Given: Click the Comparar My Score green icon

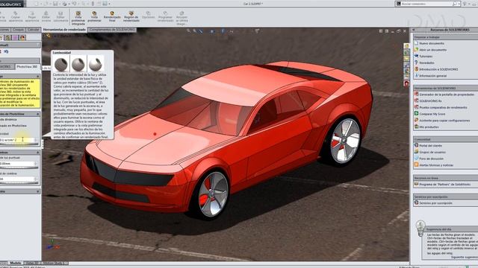Looking at the screenshot, I should tap(416, 114).
